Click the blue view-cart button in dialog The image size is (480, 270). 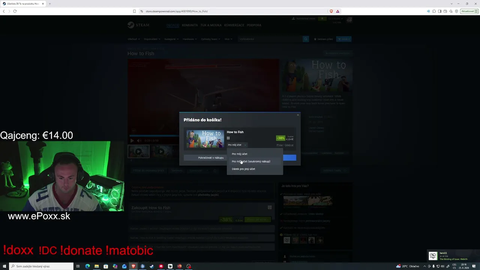pyautogui.click(x=289, y=157)
